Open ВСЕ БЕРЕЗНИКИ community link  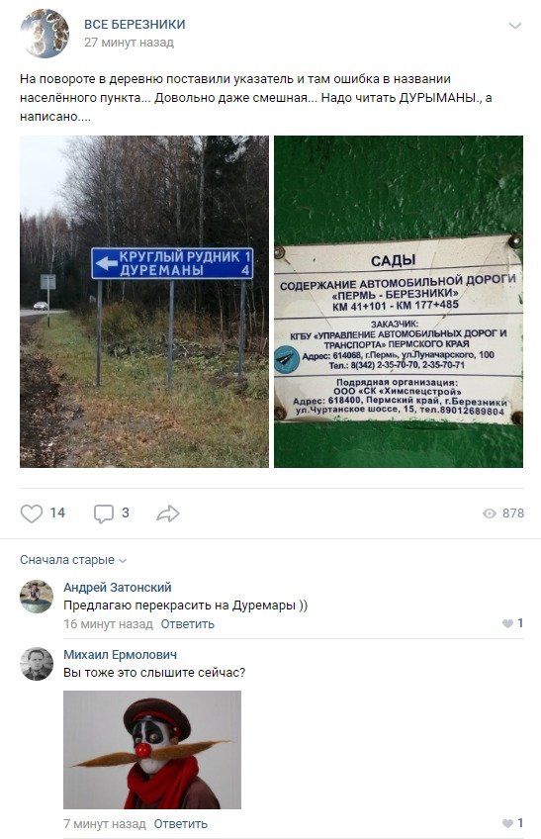point(135,25)
